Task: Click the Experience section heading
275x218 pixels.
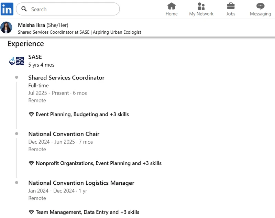Action: [x=26, y=44]
